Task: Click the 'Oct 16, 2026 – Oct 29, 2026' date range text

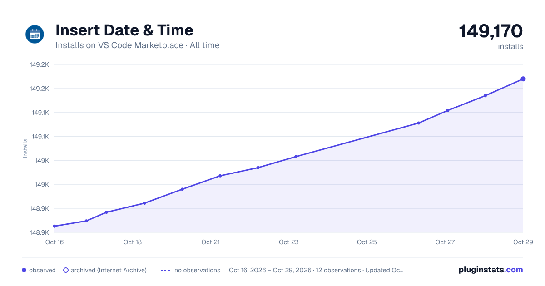Action: (x=270, y=270)
